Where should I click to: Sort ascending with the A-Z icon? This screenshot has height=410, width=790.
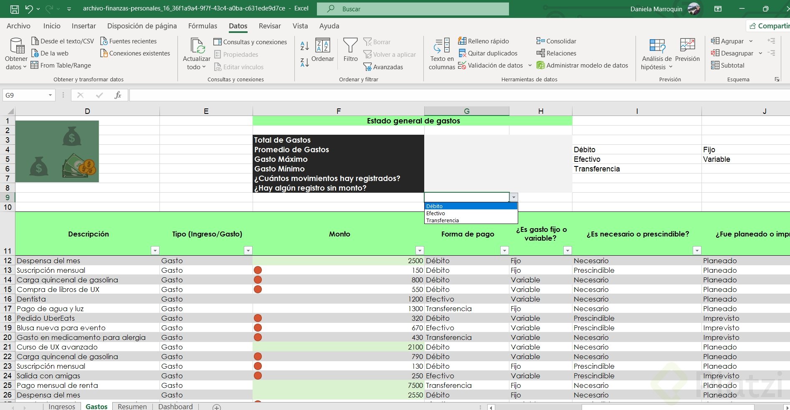coord(305,45)
